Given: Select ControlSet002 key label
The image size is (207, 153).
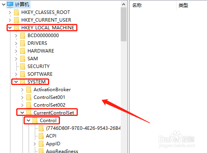Looking at the screenshot, I should (50, 105).
